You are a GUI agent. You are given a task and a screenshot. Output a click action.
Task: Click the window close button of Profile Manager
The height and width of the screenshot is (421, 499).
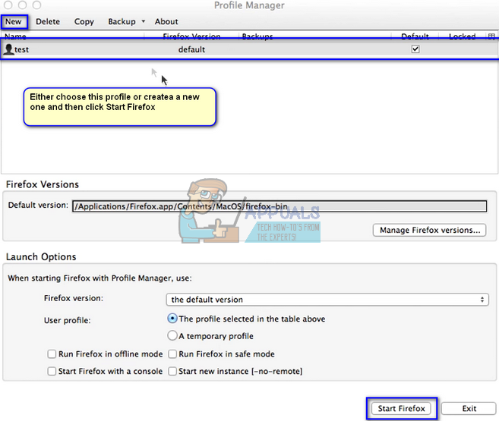[x=8, y=5]
